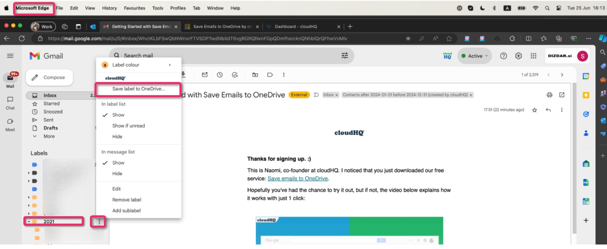607x249 pixels.
Task: Select Show under In label list
Action: click(x=139, y=115)
